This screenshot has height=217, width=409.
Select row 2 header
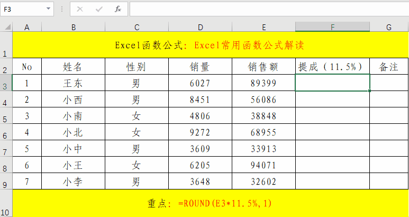tap(6, 66)
